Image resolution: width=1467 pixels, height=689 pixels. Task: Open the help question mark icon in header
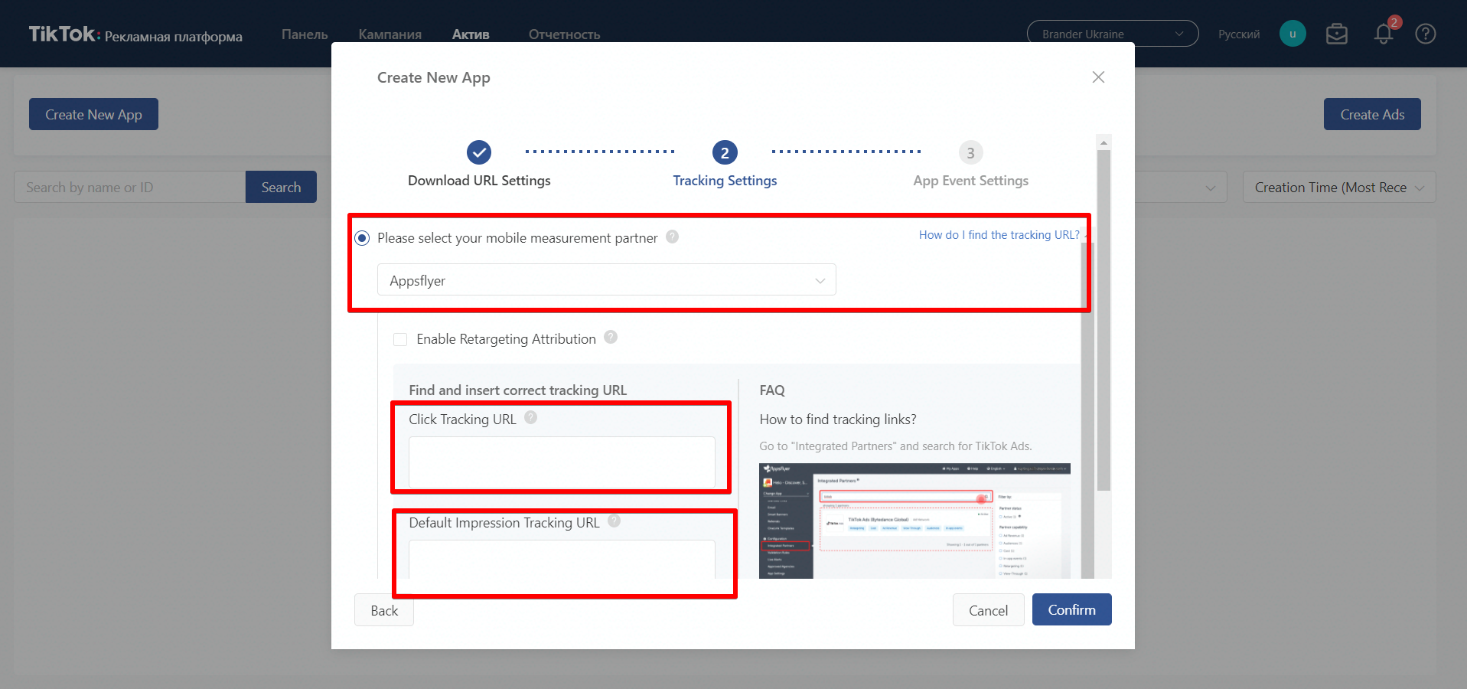1425,34
